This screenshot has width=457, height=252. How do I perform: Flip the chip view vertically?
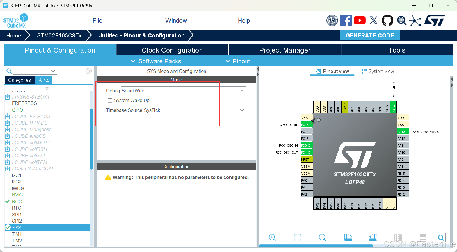[423, 237]
